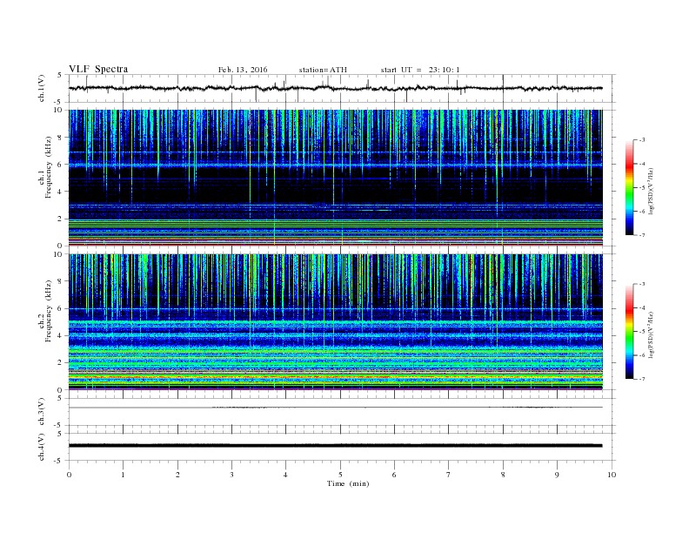Click the time axis tick label "8"
Image resolution: width=689 pixels, height=533 pixels.
pos(503,475)
